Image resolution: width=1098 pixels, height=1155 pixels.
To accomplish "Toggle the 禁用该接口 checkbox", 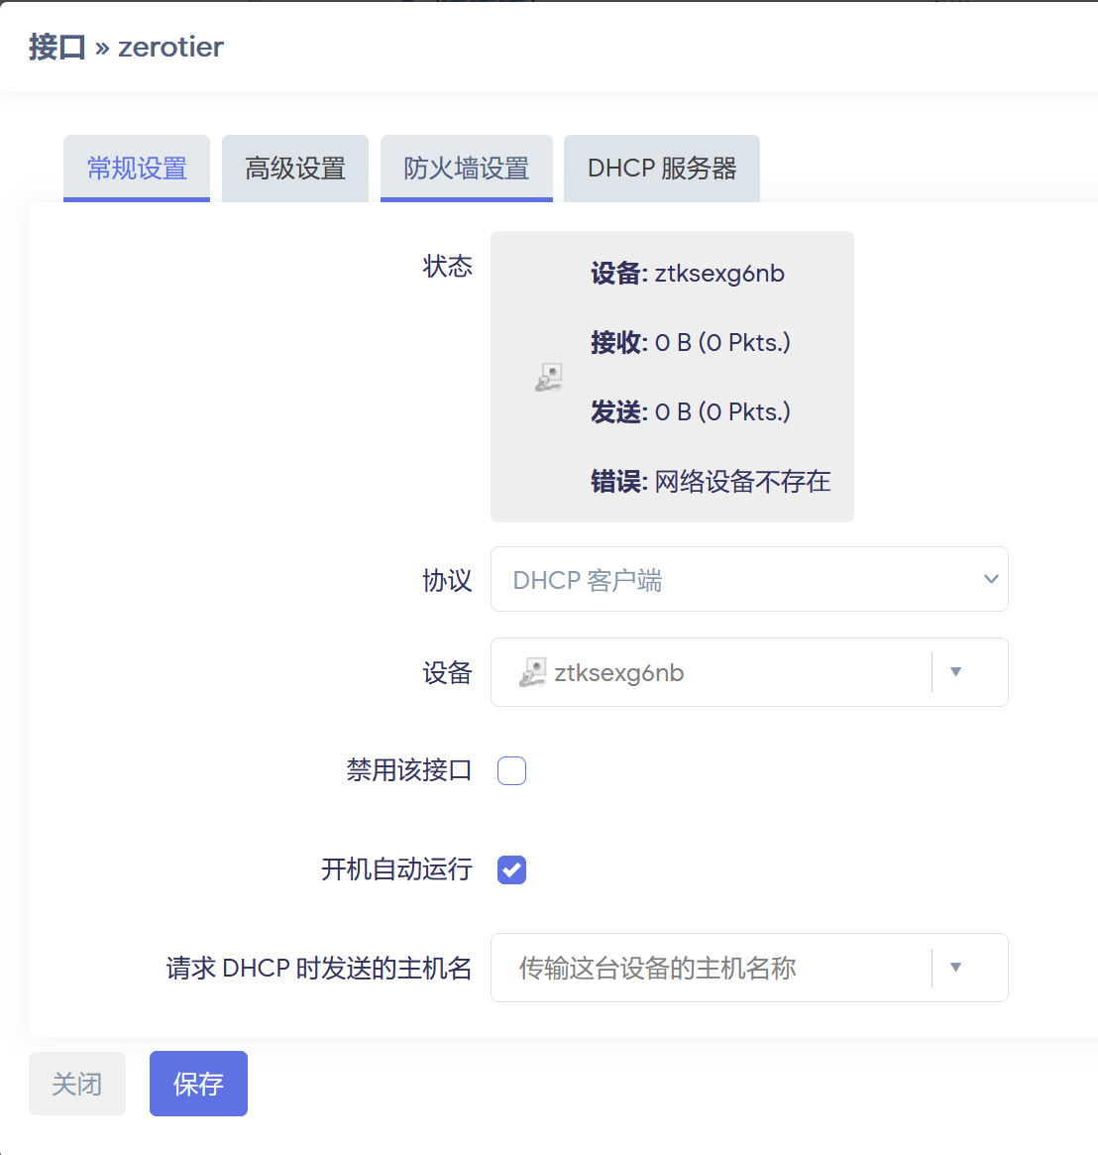I will point(511,770).
